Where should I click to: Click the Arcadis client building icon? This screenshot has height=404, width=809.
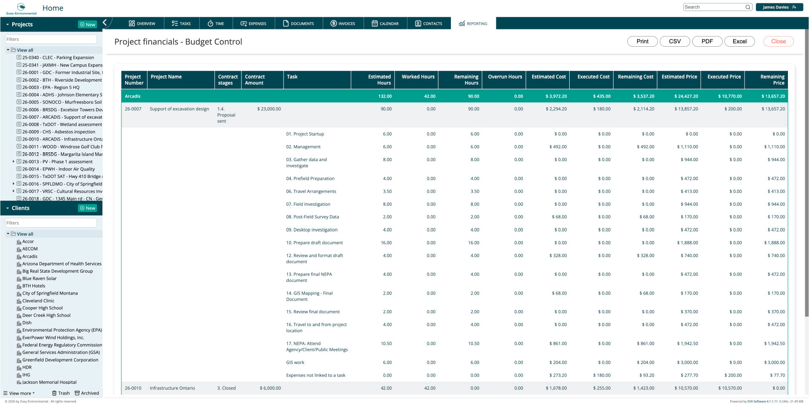coord(19,257)
